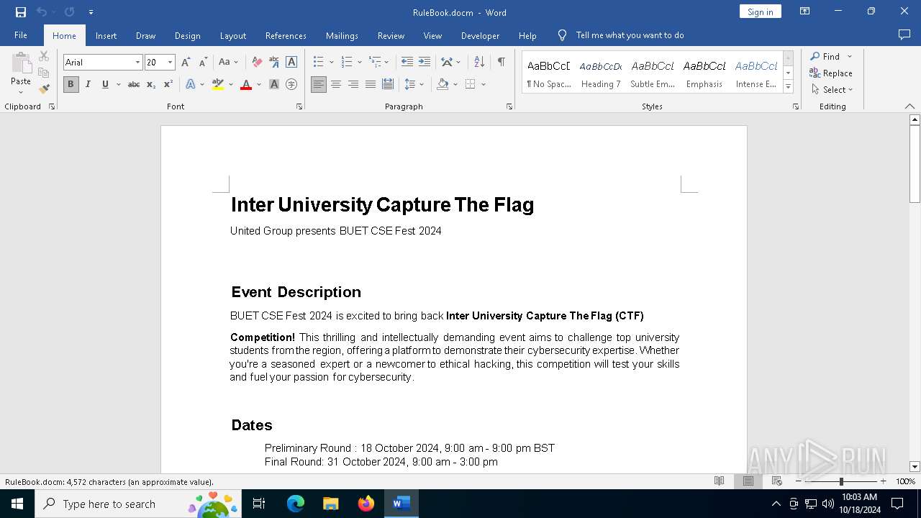The image size is (921, 518).
Task: Open the File menu
Action: click(21, 35)
